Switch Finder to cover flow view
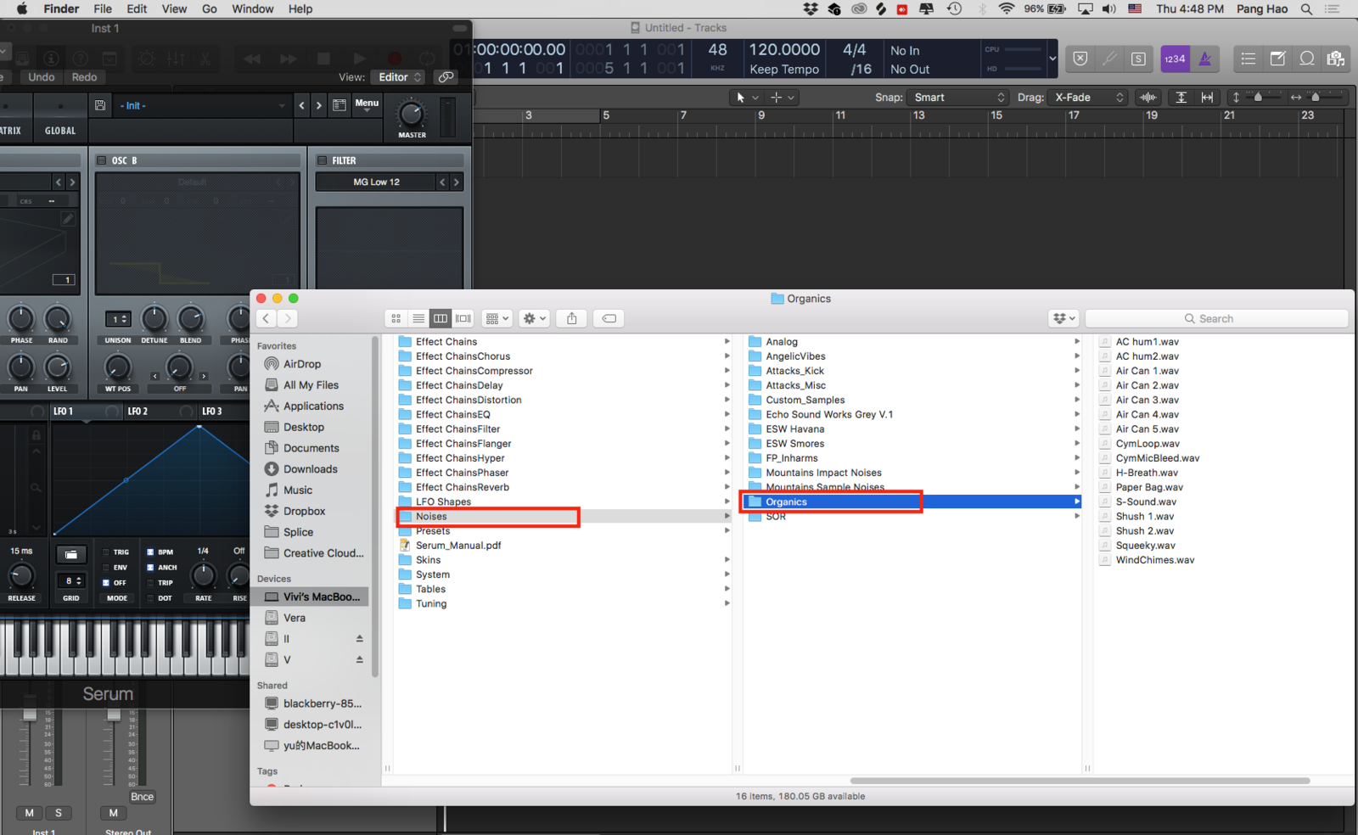This screenshot has height=835, width=1358. (x=463, y=318)
